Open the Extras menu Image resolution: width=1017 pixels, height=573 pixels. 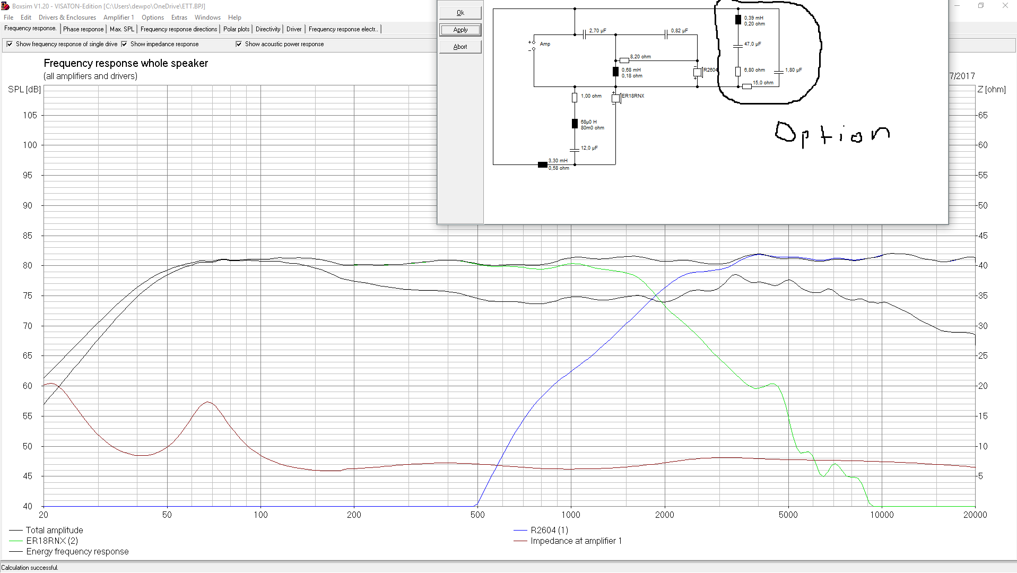[x=179, y=18]
